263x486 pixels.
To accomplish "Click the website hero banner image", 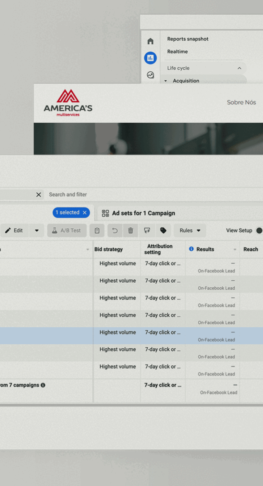I will click(148, 139).
